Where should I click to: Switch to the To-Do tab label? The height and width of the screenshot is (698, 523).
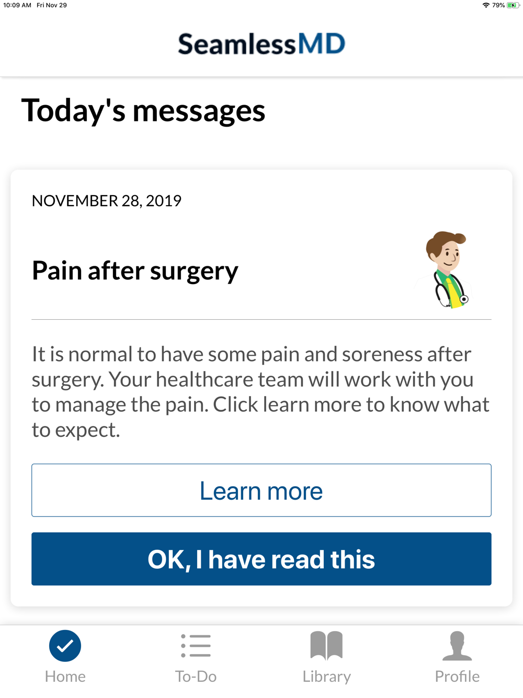pos(196,677)
